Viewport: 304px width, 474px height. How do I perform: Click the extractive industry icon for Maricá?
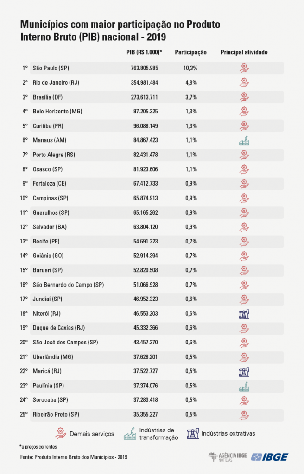(244, 372)
